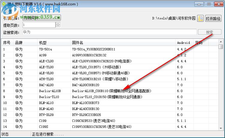Click Android version 4.4.2 in row 1
This screenshot has height=138, width=225.
[x=181, y=49]
